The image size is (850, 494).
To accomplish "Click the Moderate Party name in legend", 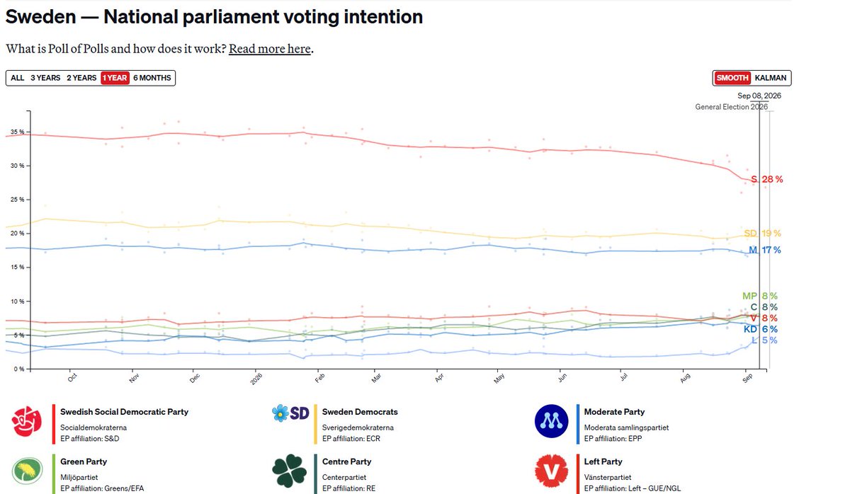I will tap(614, 412).
